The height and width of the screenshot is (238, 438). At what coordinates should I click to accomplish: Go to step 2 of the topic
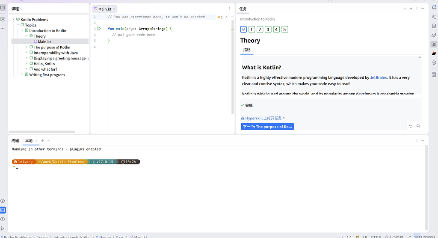(x=260, y=30)
